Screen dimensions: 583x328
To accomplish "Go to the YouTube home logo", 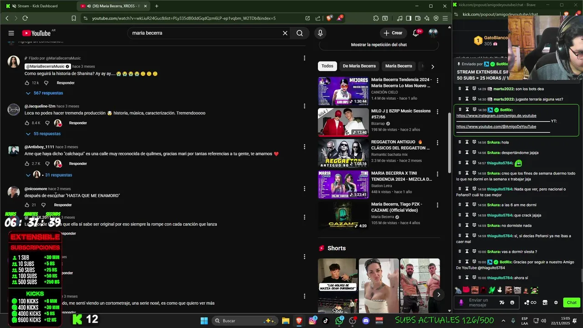I will tap(36, 33).
